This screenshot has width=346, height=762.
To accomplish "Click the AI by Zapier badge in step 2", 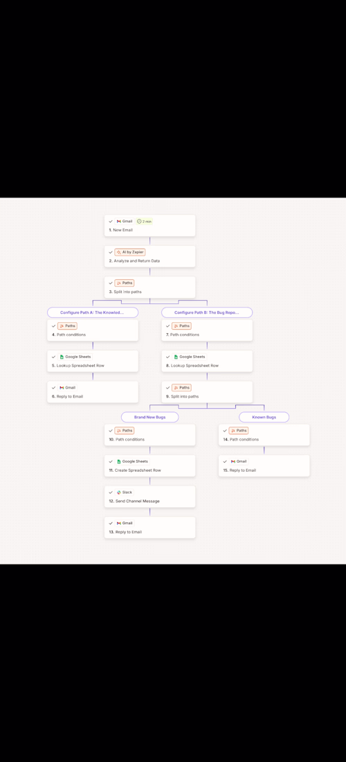I will 130,252.
